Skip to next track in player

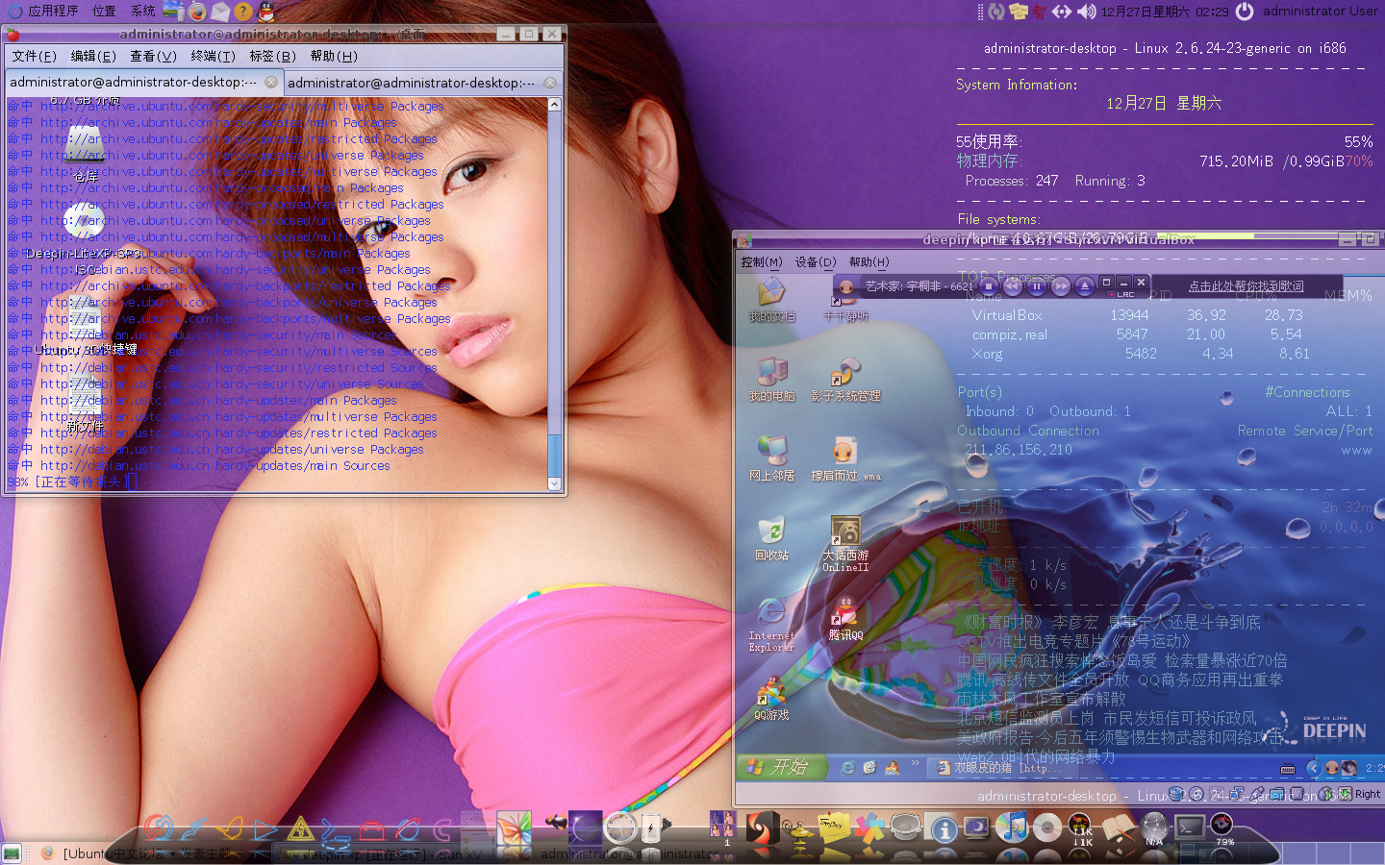point(1061,285)
